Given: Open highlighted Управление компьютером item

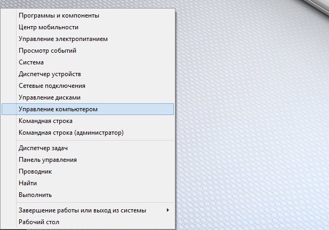Looking at the screenshot, I should point(87,109).
